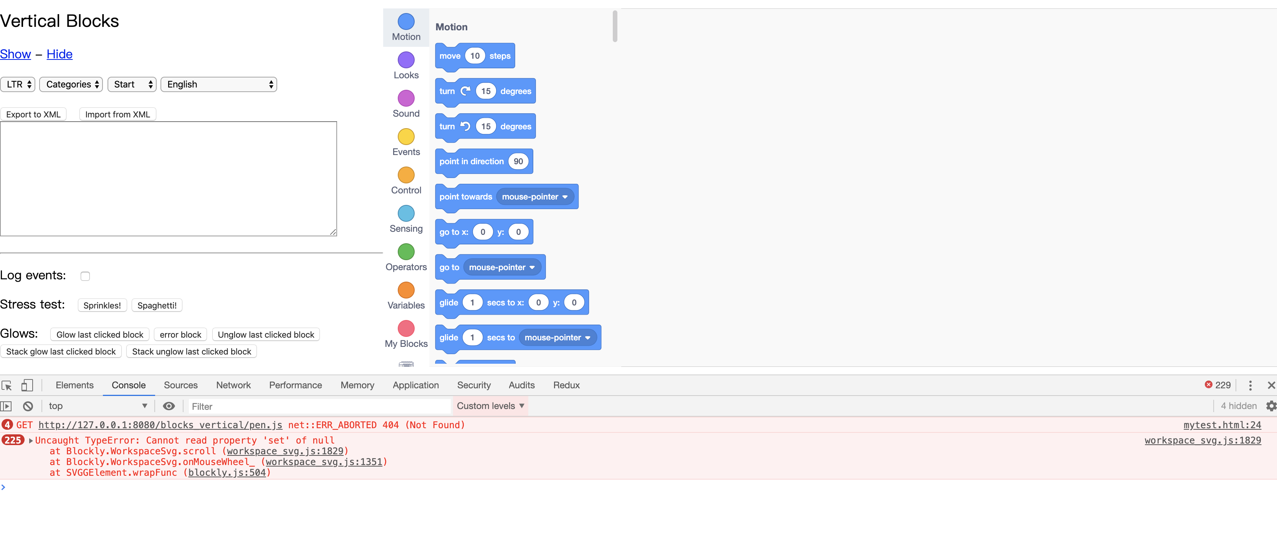The height and width of the screenshot is (541, 1277).
Task: Click clockwise arrow on turn block
Action: tap(465, 91)
